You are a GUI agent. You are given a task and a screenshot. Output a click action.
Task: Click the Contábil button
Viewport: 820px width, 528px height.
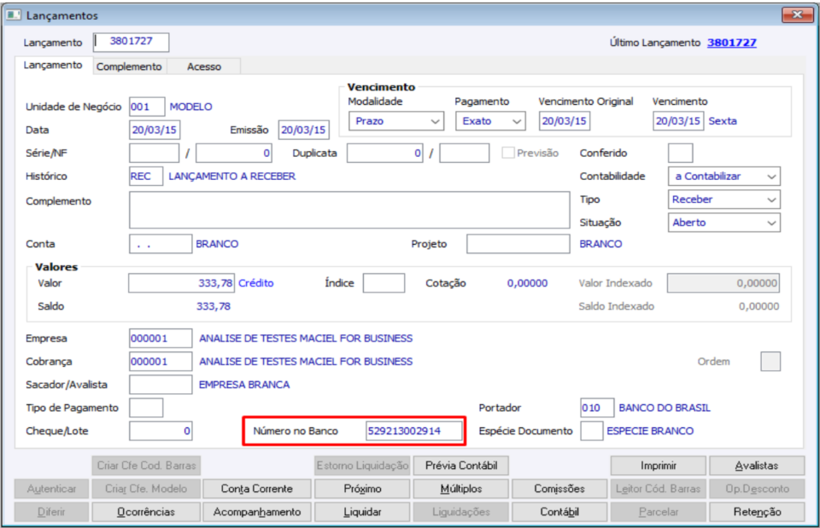(559, 512)
